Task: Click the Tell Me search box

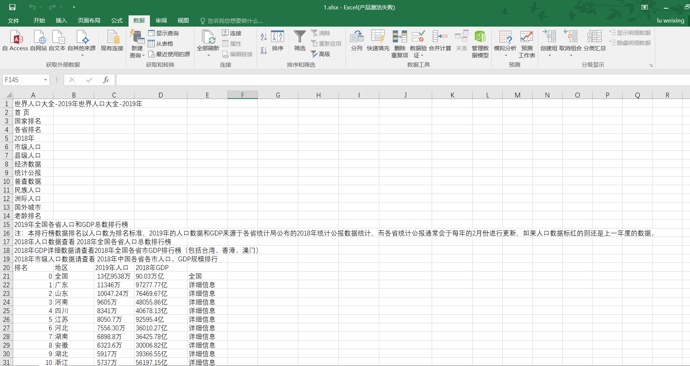Action: point(231,21)
